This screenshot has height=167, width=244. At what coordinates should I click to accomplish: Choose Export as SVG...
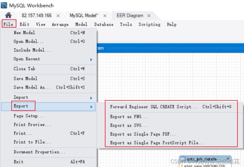(170, 125)
